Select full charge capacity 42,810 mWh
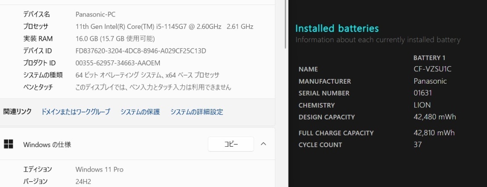487x187 pixels. [x=434, y=133]
